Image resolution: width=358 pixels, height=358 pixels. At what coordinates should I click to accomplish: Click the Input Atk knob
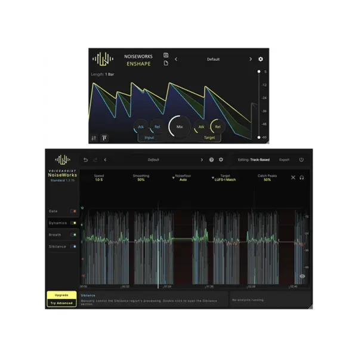point(141,126)
